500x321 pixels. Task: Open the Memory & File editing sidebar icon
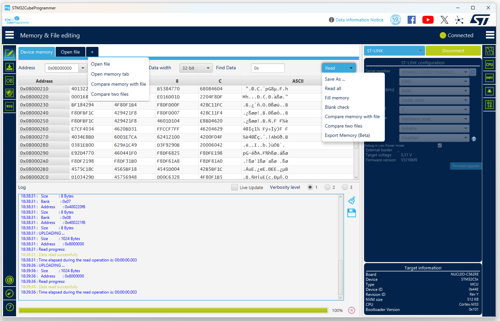tap(9, 54)
